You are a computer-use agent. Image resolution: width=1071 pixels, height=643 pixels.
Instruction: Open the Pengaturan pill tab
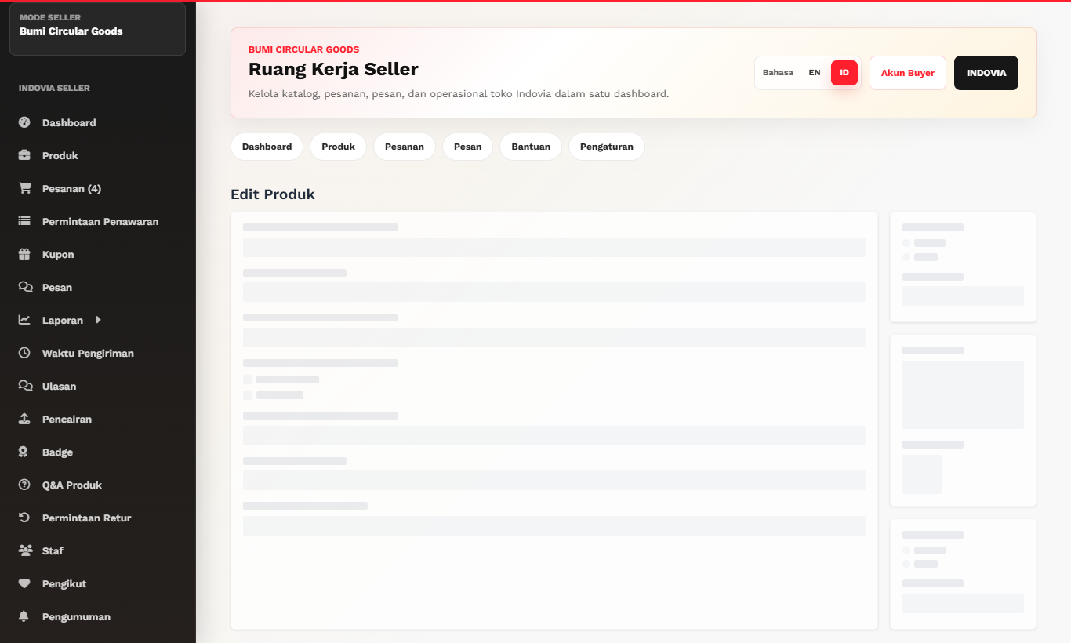[607, 147]
